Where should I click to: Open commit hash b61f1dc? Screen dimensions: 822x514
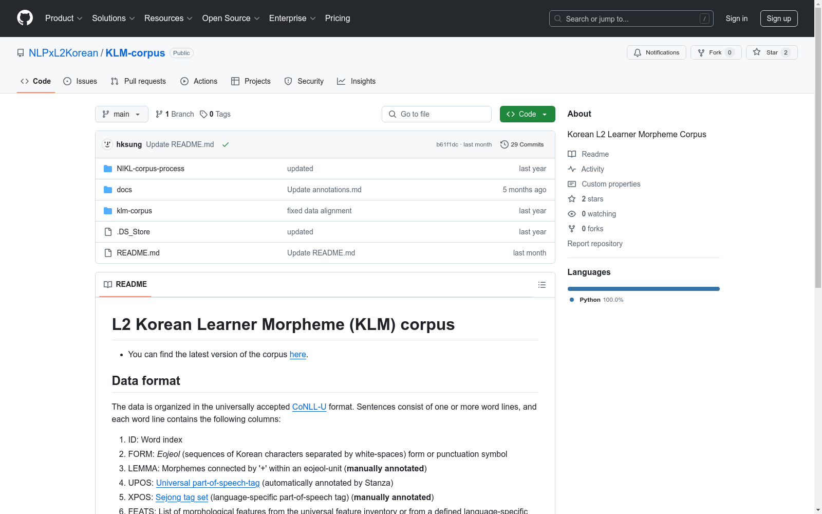[447, 144]
